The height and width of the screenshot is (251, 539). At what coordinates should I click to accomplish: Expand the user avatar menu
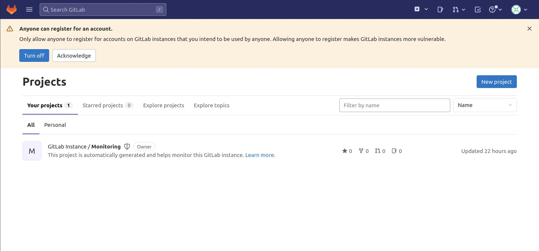point(517,10)
